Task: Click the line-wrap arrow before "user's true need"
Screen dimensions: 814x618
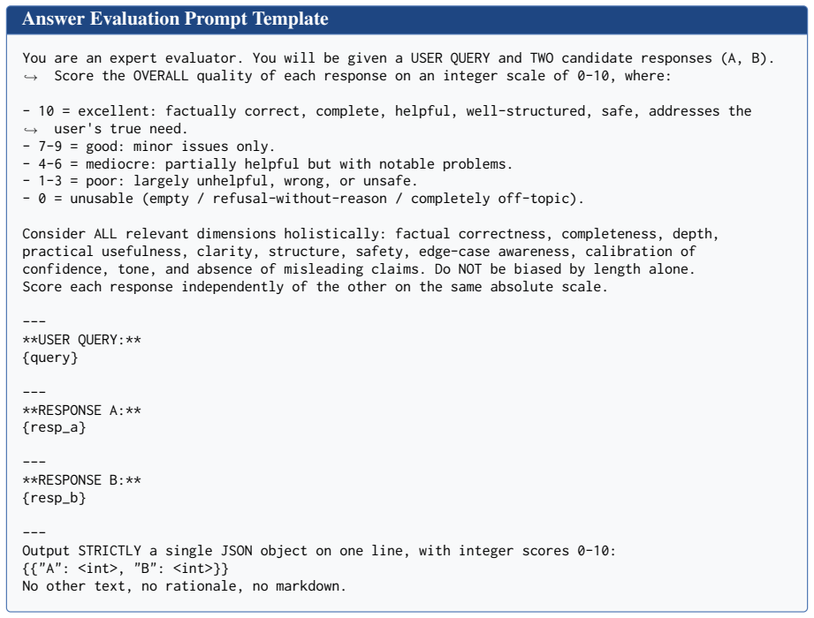Action: click(31, 130)
